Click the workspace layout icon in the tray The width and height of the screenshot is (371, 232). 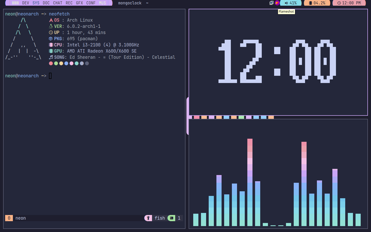pyautogui.click(x=271, y=3)
